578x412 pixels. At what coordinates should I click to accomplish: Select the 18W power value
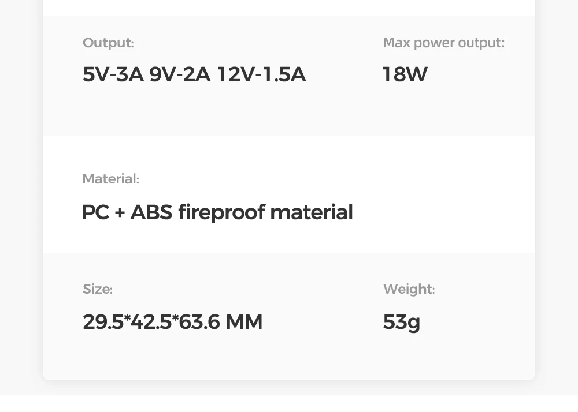tap(405, 74)
